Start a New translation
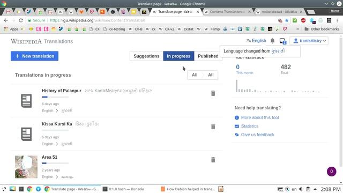Image resolution: width=343 pixels, height=193 pixels. 34,56
